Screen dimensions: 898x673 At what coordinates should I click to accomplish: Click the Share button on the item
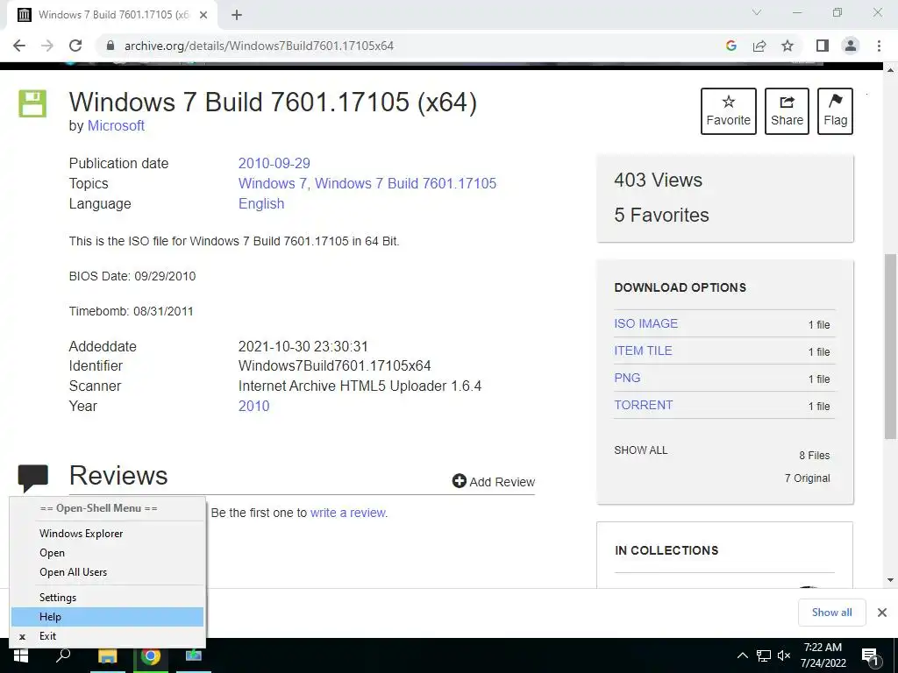click(787, 111)
